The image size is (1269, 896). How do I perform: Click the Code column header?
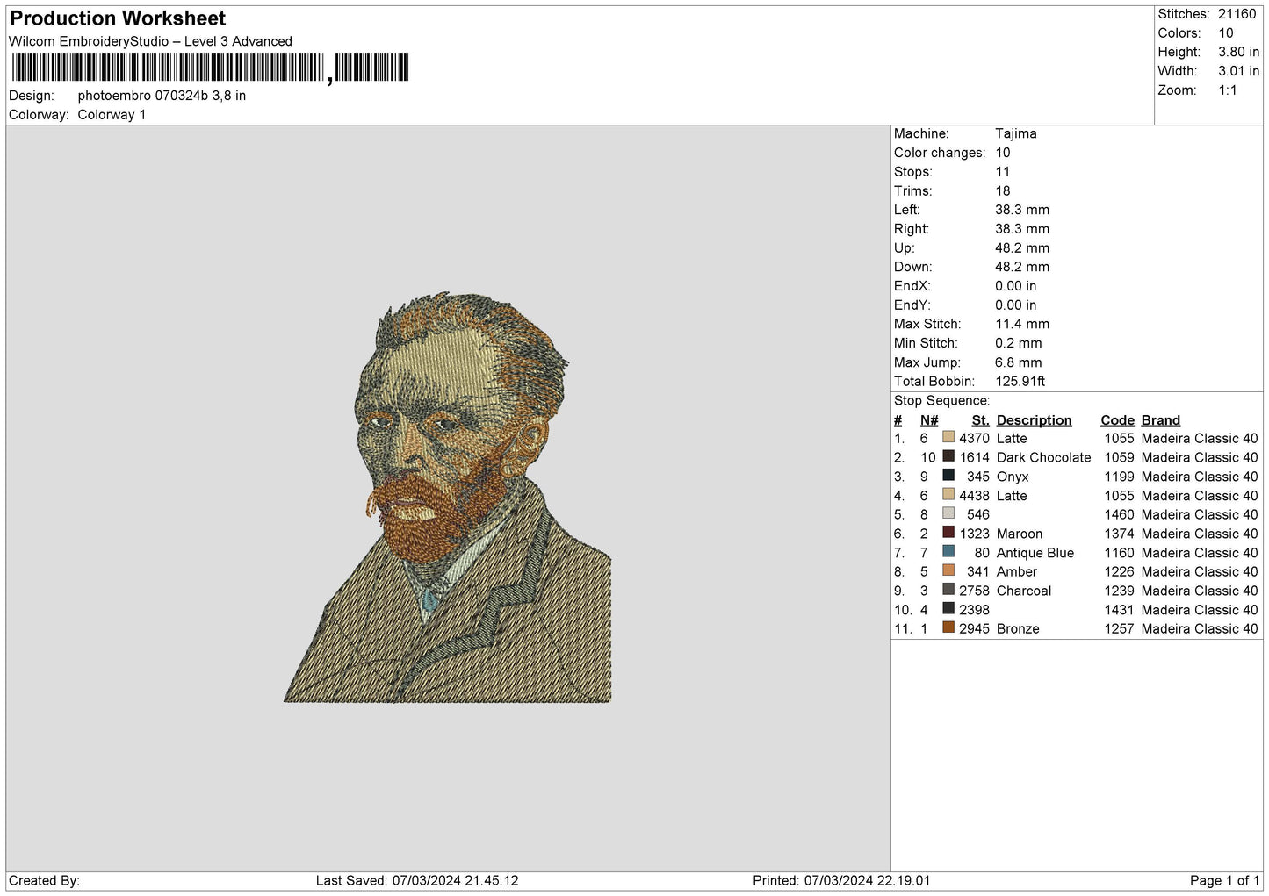[1117, 420]
